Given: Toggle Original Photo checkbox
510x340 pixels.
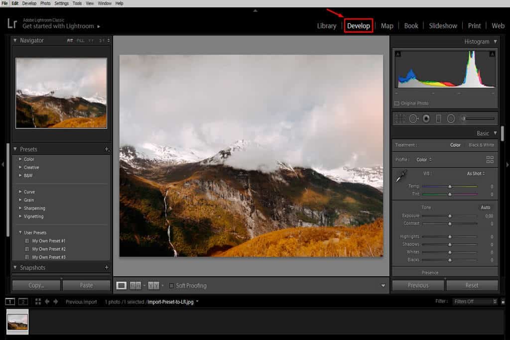Looking at the screenshot, I should click(397, 104).
